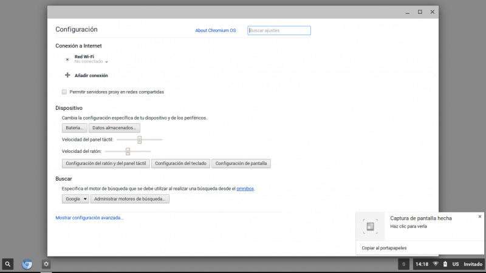Image resolution: width=486 pixels, height=273 pixels.
Task: Maximize the Configuración window
Action: (x=420, y=12)
